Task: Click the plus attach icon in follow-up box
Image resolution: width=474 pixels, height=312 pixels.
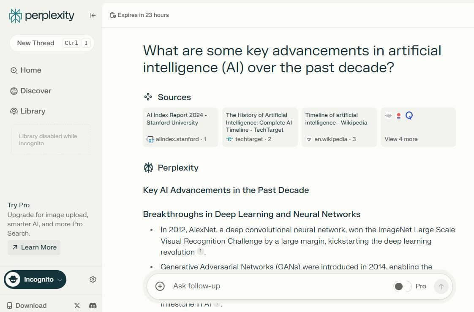Action: 160,286
